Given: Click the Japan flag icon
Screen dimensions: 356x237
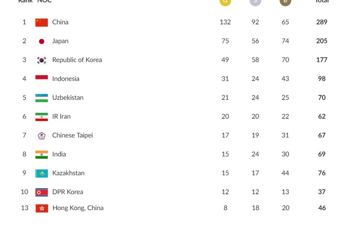Looking at the screenshot, I should coord(42,41).
